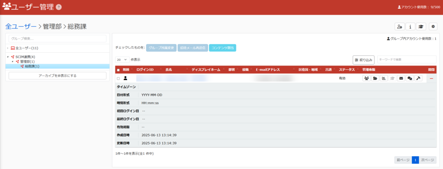Check the select-all checkbox in table header
This screenshot has width=443, height=169.
point(119,70)
